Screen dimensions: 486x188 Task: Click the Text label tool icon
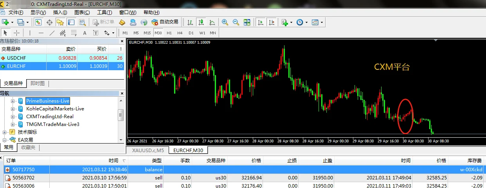click(x=85, y=33)
